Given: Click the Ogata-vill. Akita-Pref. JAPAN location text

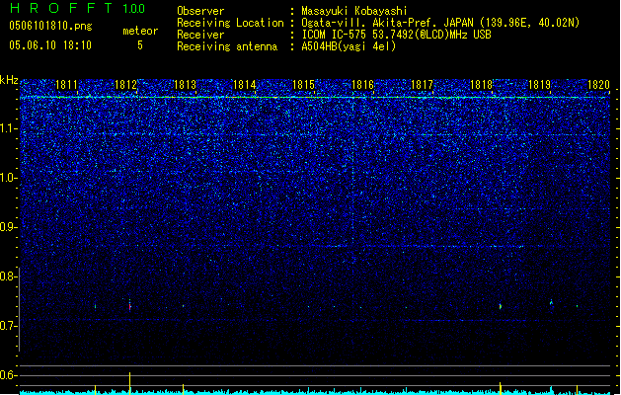Looking at the screenshot, I should click(440, 23).
